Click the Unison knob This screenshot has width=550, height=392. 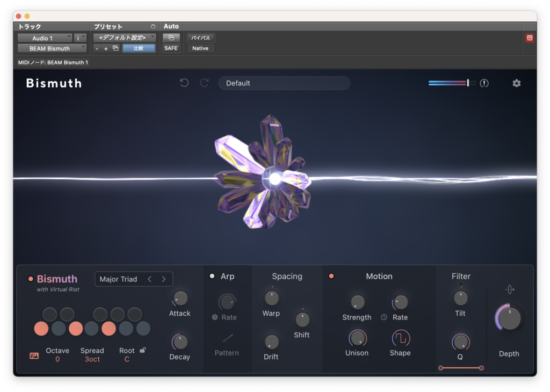(x=357, y=338)
